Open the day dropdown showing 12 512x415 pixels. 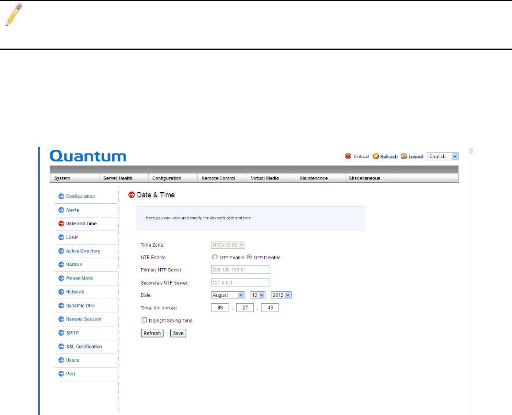tap(257, 295)
